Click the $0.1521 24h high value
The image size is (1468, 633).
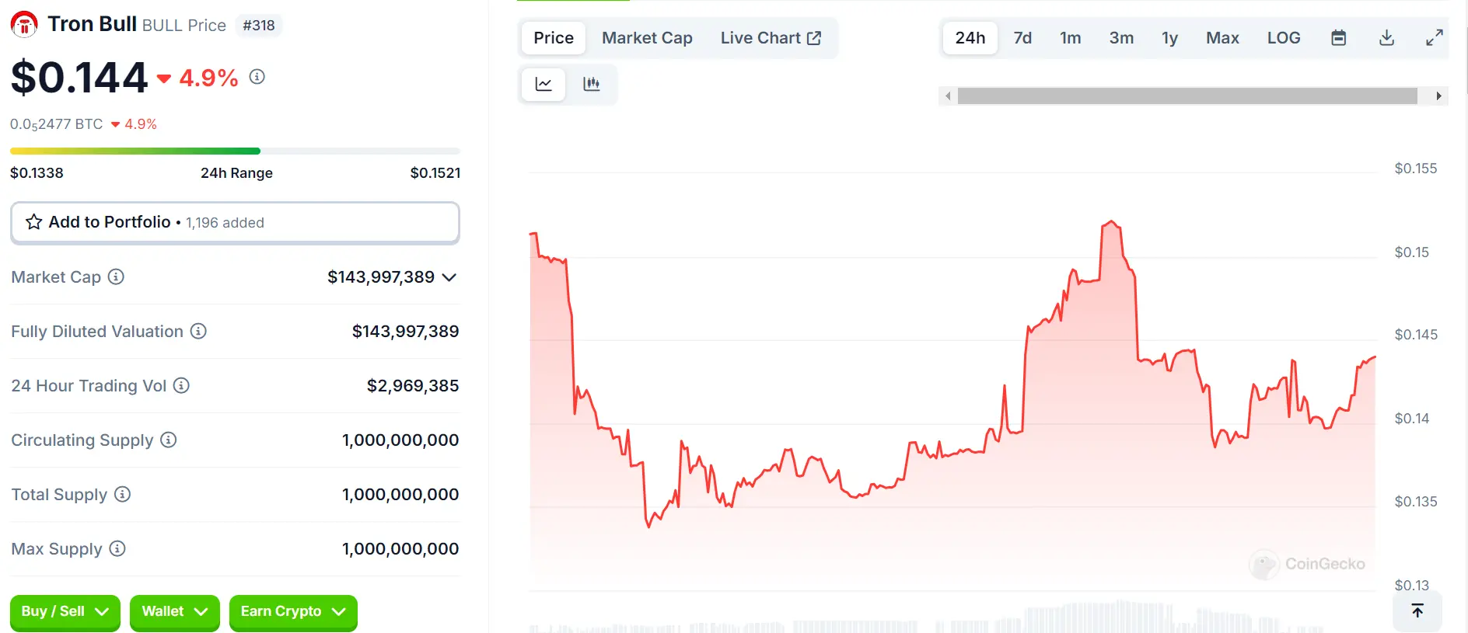point(435,172)
